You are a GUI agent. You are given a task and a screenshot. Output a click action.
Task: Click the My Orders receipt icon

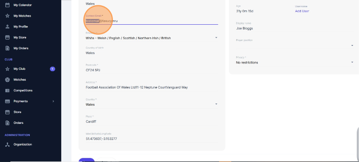coord(7,48)
